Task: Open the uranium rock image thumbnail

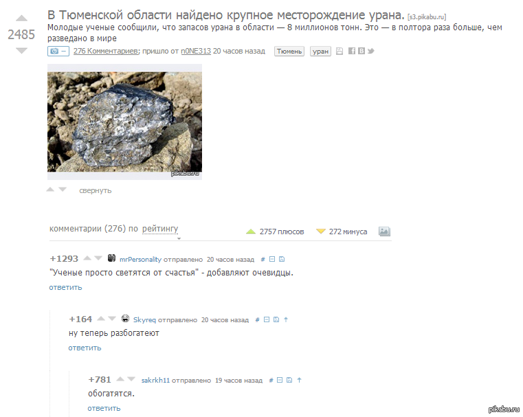Action: tap(125, 122)
